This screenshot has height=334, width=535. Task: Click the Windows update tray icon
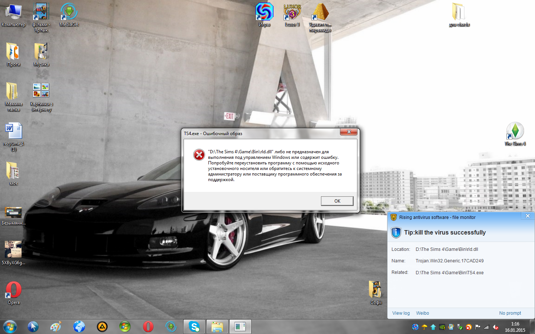point(451,327)
